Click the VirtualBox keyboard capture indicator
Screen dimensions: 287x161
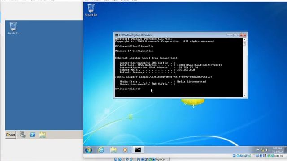tap(272, 156)
